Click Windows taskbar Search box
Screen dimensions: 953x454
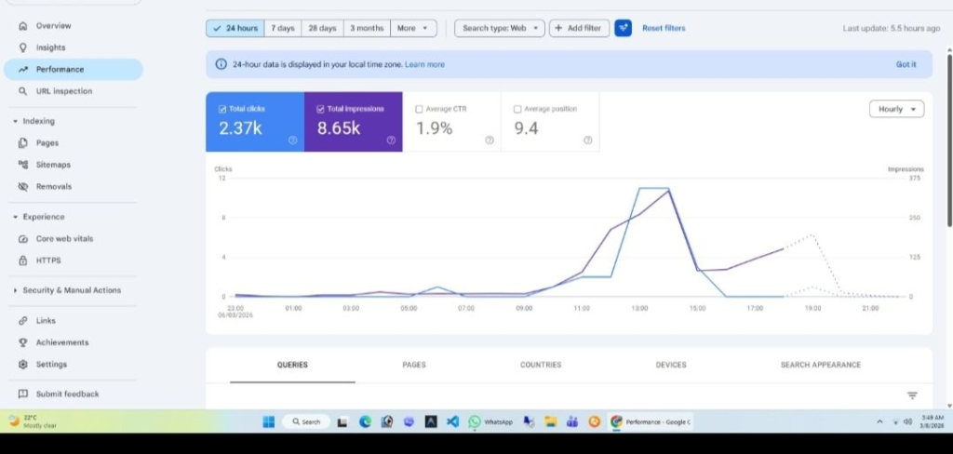[307, 421]
